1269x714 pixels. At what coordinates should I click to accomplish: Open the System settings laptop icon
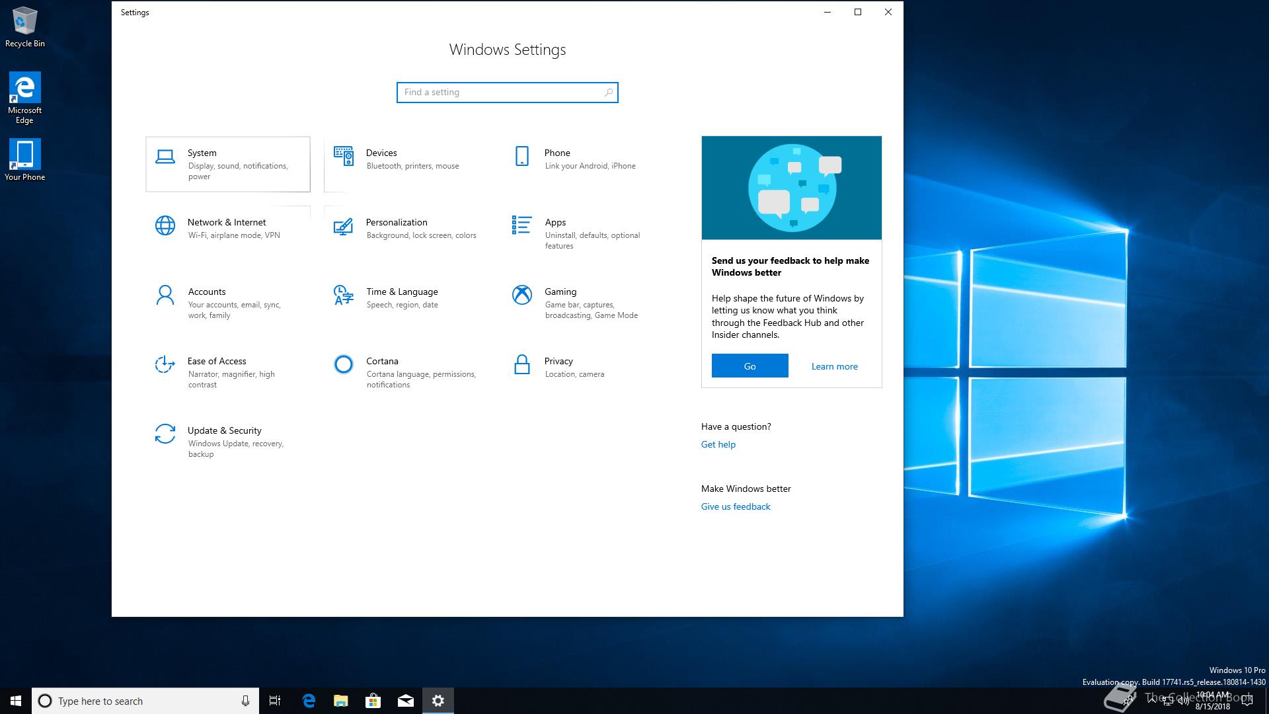coord(165,157)
